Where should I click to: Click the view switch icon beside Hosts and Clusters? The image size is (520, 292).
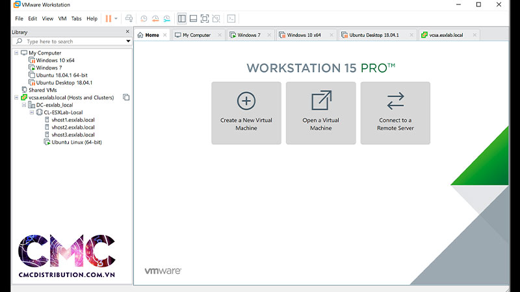126,97
